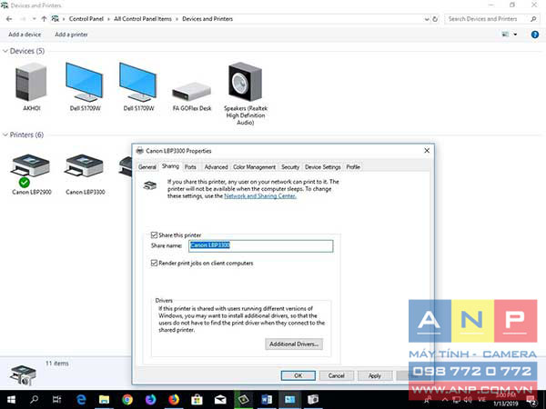
Task: Switch to Word in taskbar
Action: tap(267, 399)
